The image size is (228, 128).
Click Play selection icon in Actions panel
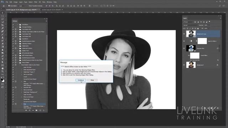pyautogui.click(x=33, y=110)
